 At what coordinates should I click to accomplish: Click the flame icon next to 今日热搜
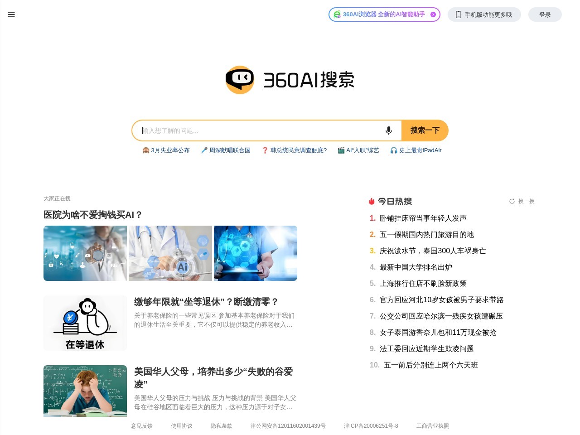click(x=372, y=201)
